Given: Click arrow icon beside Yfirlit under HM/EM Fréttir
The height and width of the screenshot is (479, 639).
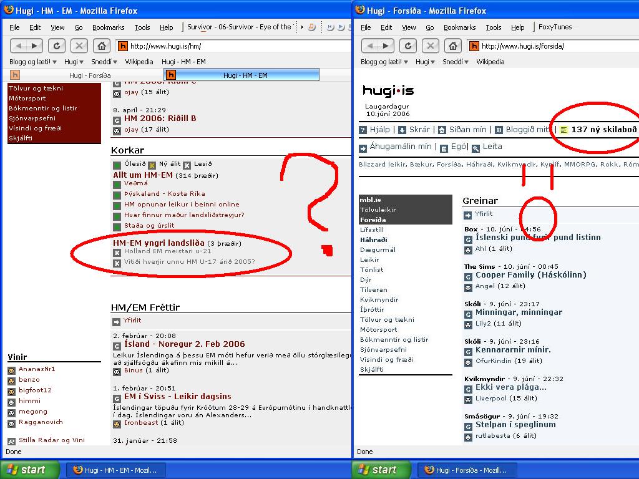Looking at the screenshot, I should coord(117,322).
